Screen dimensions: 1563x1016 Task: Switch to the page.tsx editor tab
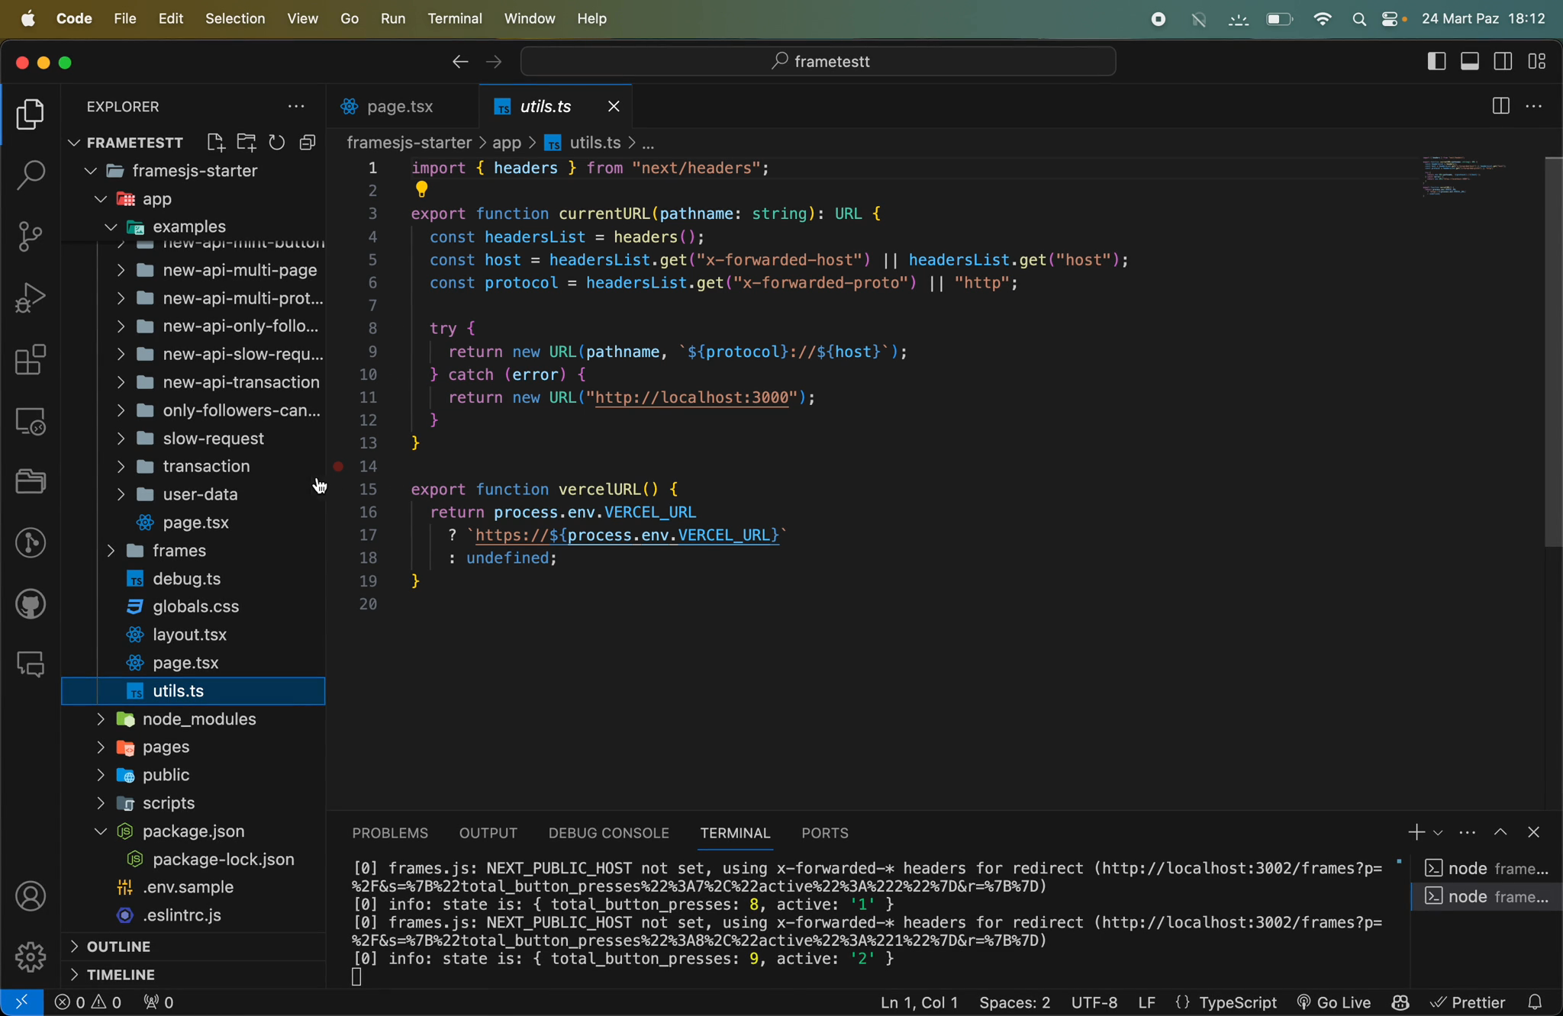(x=403, y=106)
